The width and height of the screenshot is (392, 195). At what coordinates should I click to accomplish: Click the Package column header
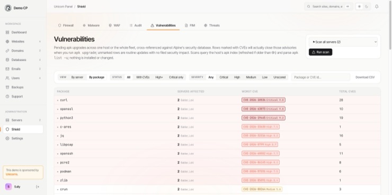coord(63,92)
